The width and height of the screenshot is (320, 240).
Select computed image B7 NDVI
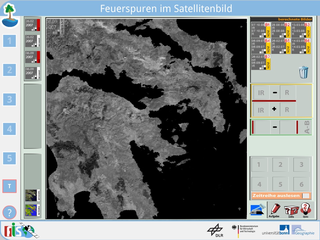tap(261, 62)
